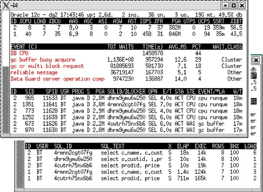The image size is (263, 192).
Task: Click the exec count 165k
Action: [200, 178]
